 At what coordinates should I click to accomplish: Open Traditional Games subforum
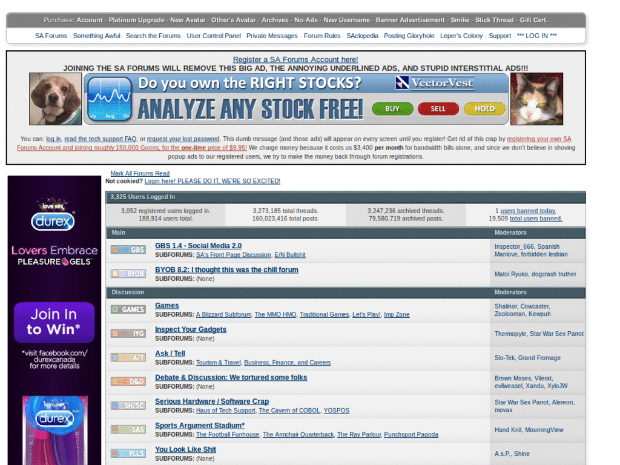325,315
